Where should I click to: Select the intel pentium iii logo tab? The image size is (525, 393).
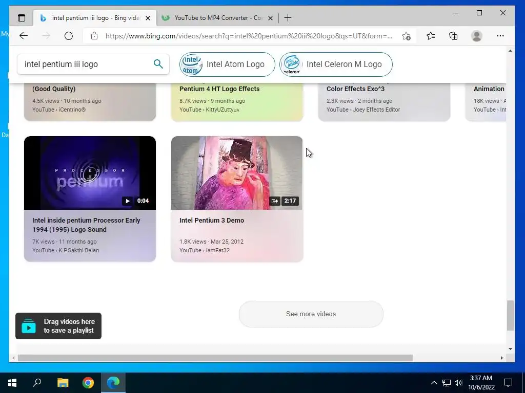(95, 18)
